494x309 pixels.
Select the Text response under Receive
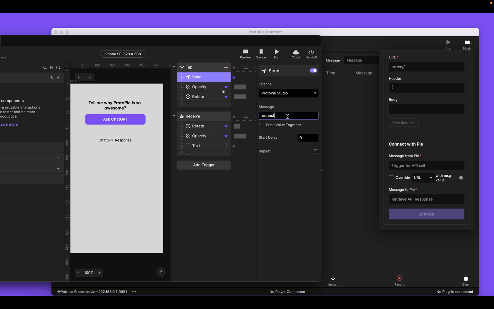pos(204,146)
